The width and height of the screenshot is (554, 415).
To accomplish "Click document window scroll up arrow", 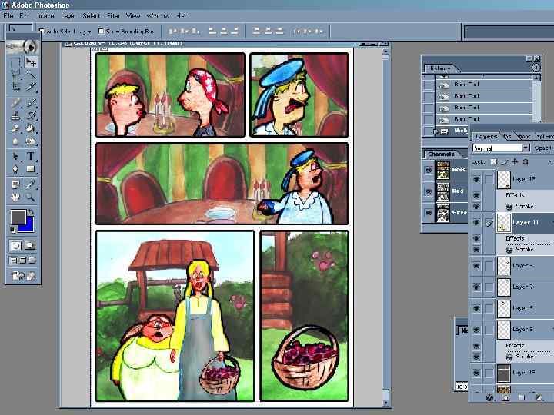I will tap(385, 52).
